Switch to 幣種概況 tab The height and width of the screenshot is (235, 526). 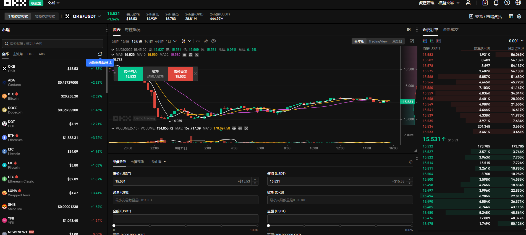(x=133, y=30)
